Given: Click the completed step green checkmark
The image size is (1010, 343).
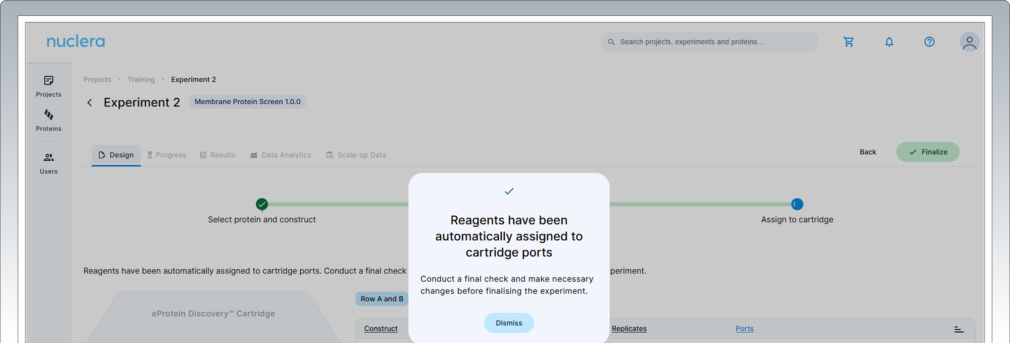Looking at the screenshot, I should (x=262, y=204).
